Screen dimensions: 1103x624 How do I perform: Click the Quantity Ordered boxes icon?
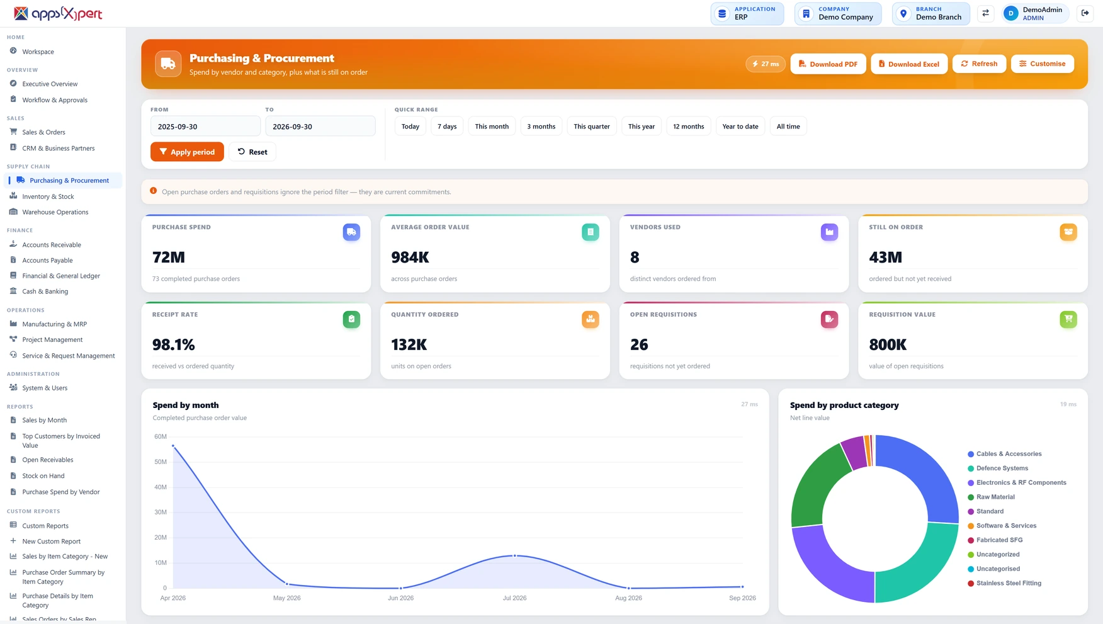[x=591, y=319]
